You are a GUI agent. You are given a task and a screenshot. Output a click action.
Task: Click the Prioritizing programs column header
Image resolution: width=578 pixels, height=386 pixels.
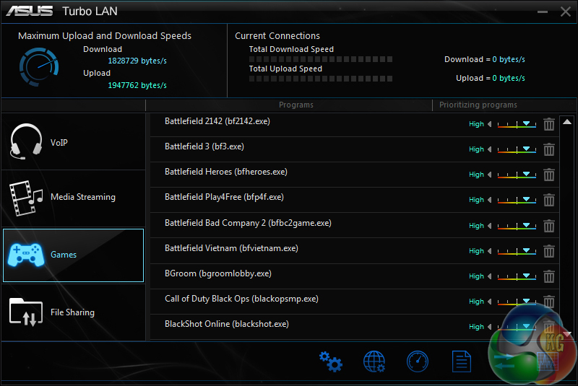click(478, 105)
